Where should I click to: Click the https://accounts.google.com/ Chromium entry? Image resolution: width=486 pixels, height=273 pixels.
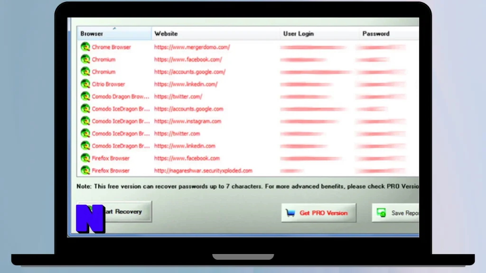coord(190,72)
